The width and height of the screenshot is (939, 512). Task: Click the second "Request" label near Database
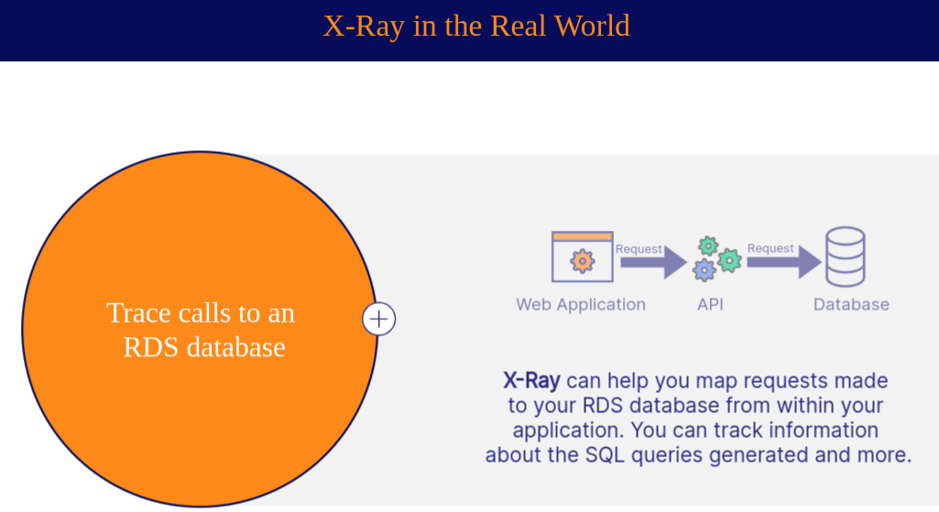click(x=770, y=248)
